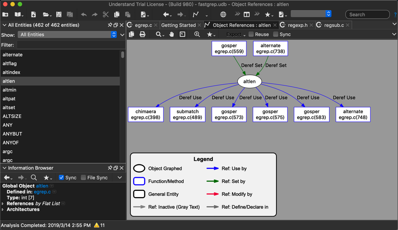Enable the File Sync checkbox
This screenshot has width=398, height=230.
(x=84, y=177)
